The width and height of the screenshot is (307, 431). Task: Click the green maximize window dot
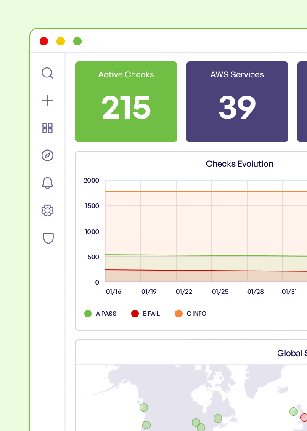77,41
